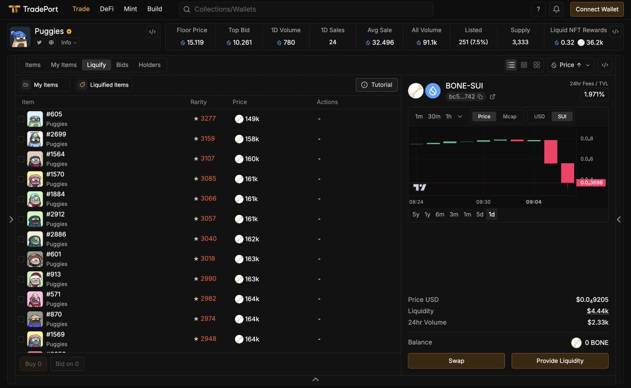
Task: Open BONE-SUI pool in external explorer
Action: point(493,97)
